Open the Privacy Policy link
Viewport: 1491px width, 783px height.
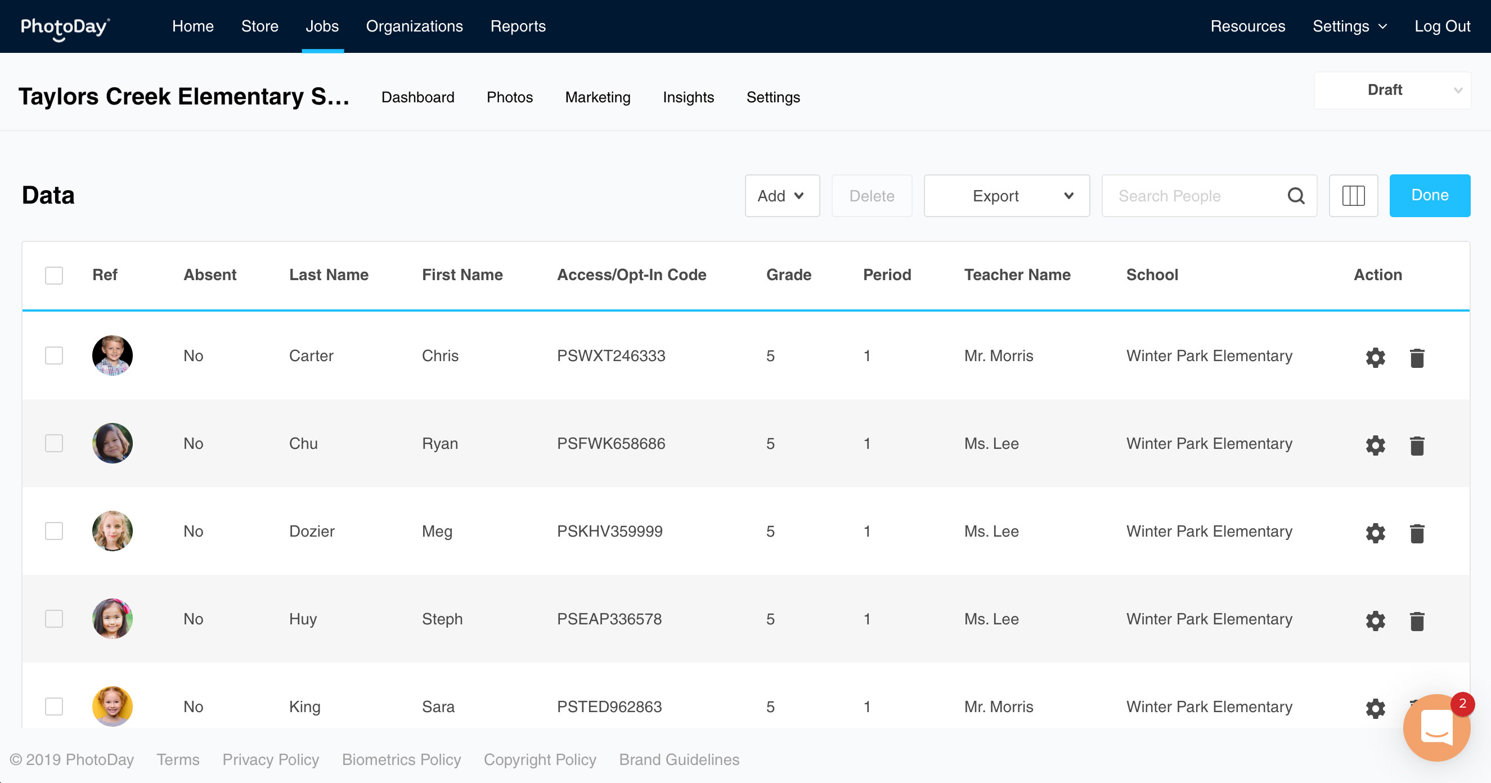click(270, 759)
